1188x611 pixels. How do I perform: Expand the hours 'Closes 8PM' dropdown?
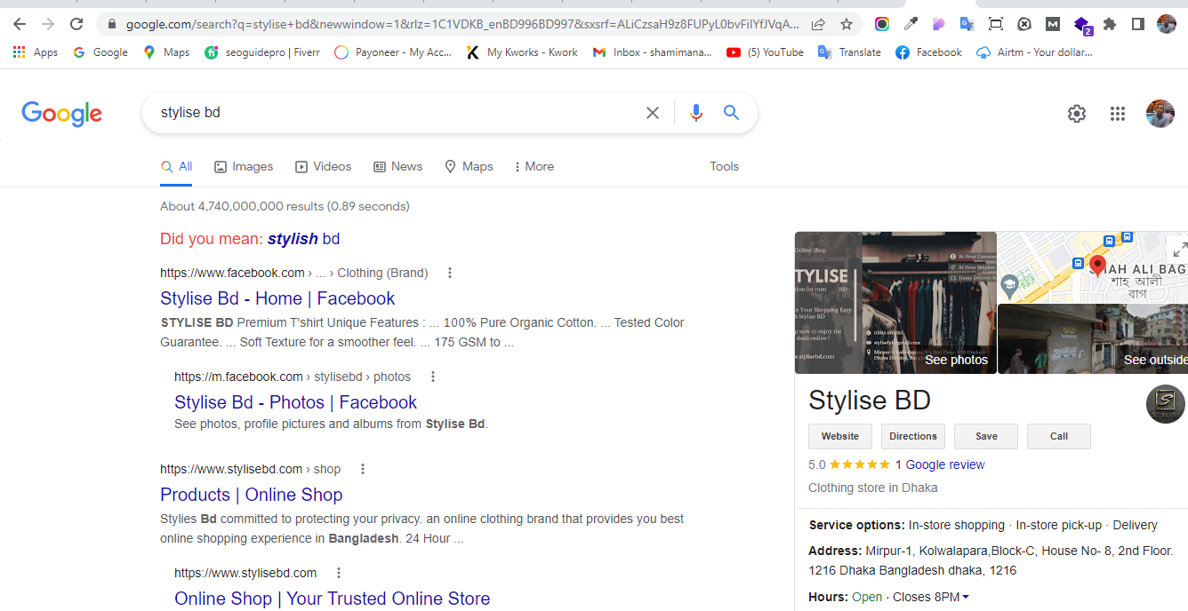click(x=931, y=597)
